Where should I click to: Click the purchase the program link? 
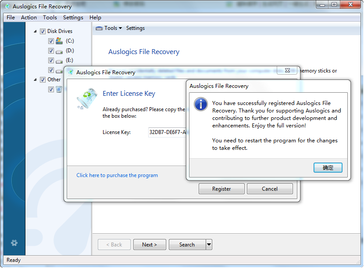117,175
